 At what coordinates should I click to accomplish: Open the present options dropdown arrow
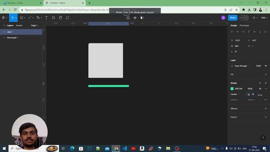coord(257,18)
